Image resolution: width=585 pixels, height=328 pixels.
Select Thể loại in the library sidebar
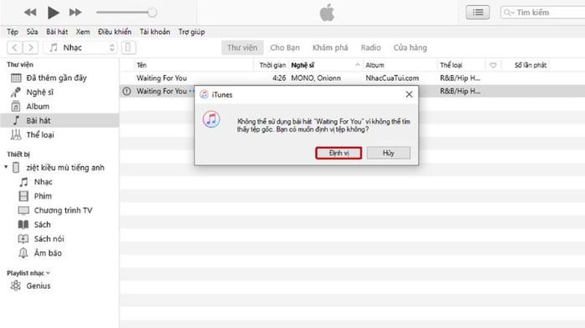pyautogui.click(x=59, y=134)
